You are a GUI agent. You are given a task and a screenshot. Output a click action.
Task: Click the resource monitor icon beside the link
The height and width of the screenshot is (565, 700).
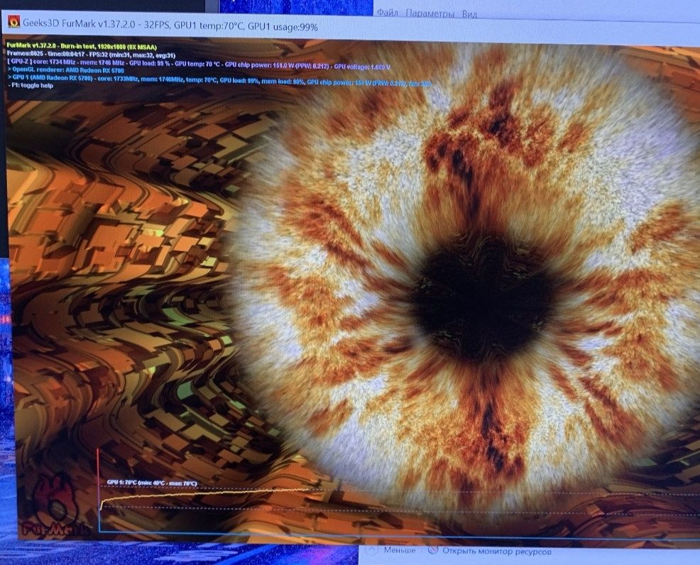(x=433, y=550)
